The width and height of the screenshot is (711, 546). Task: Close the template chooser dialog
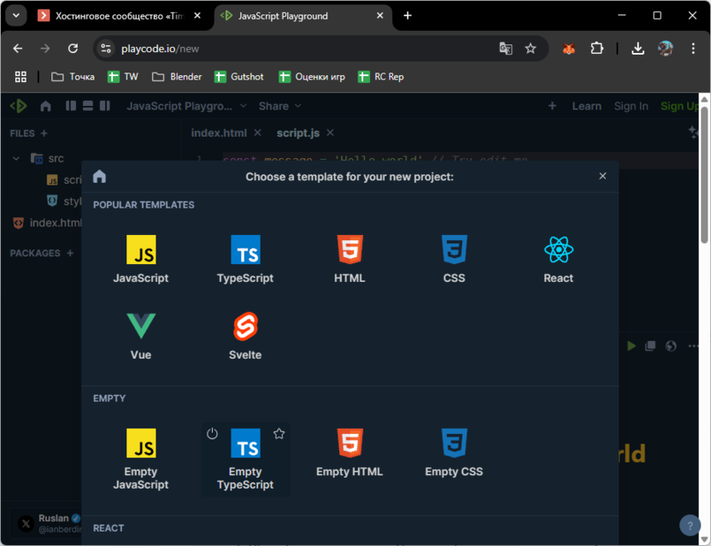(602, 176)
